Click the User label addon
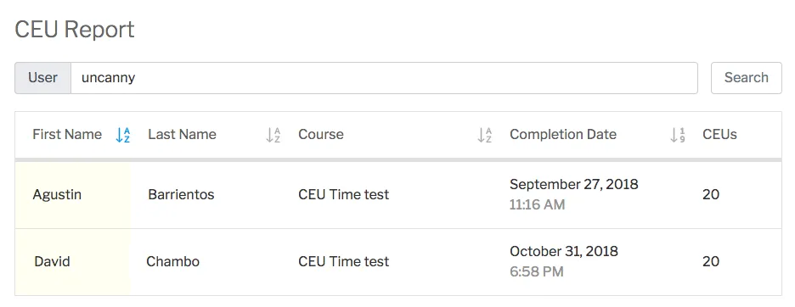The image size is (795, 307). pyautogui.click(x=42, y=78)
